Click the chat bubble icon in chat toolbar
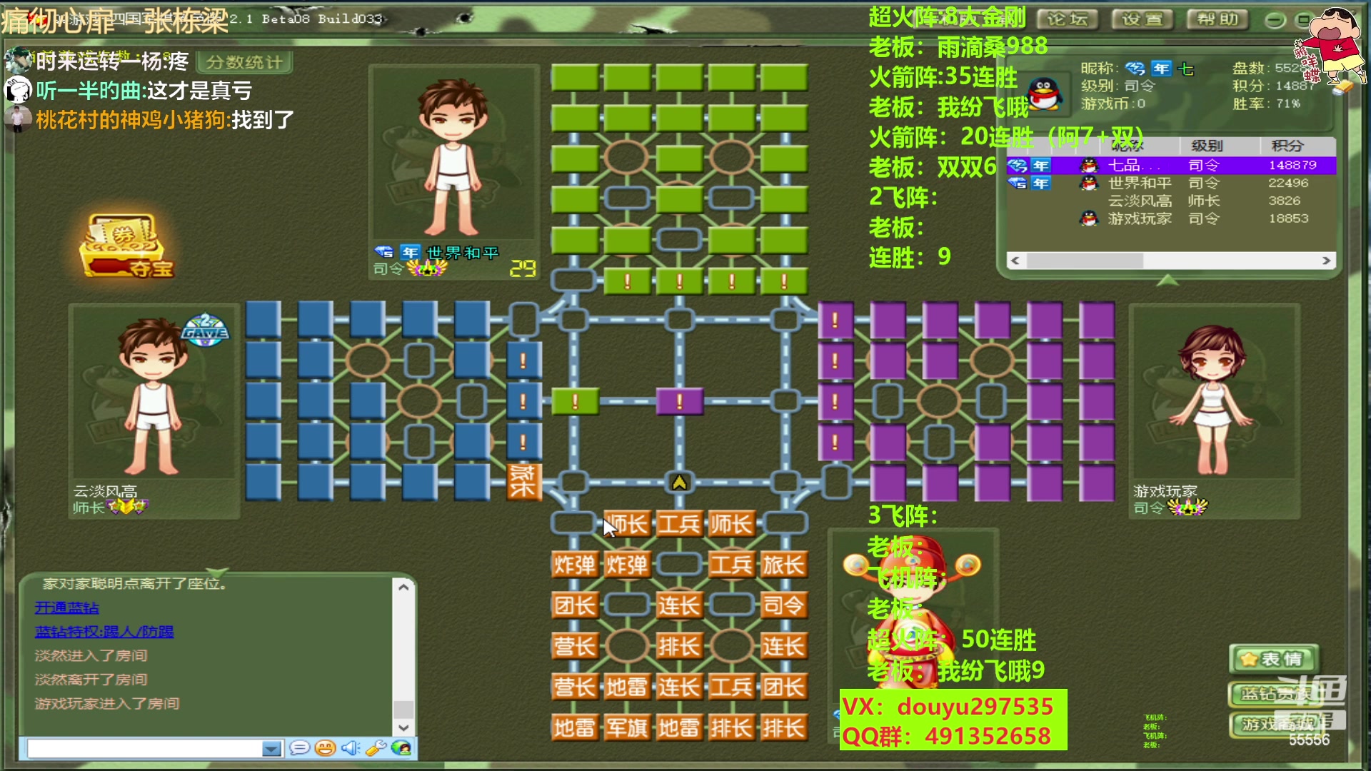 tap(300, 747)
